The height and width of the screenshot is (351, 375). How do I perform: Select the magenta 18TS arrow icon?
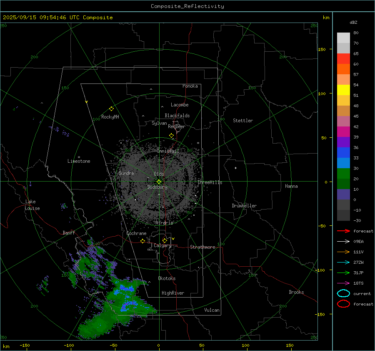(343, 283)
